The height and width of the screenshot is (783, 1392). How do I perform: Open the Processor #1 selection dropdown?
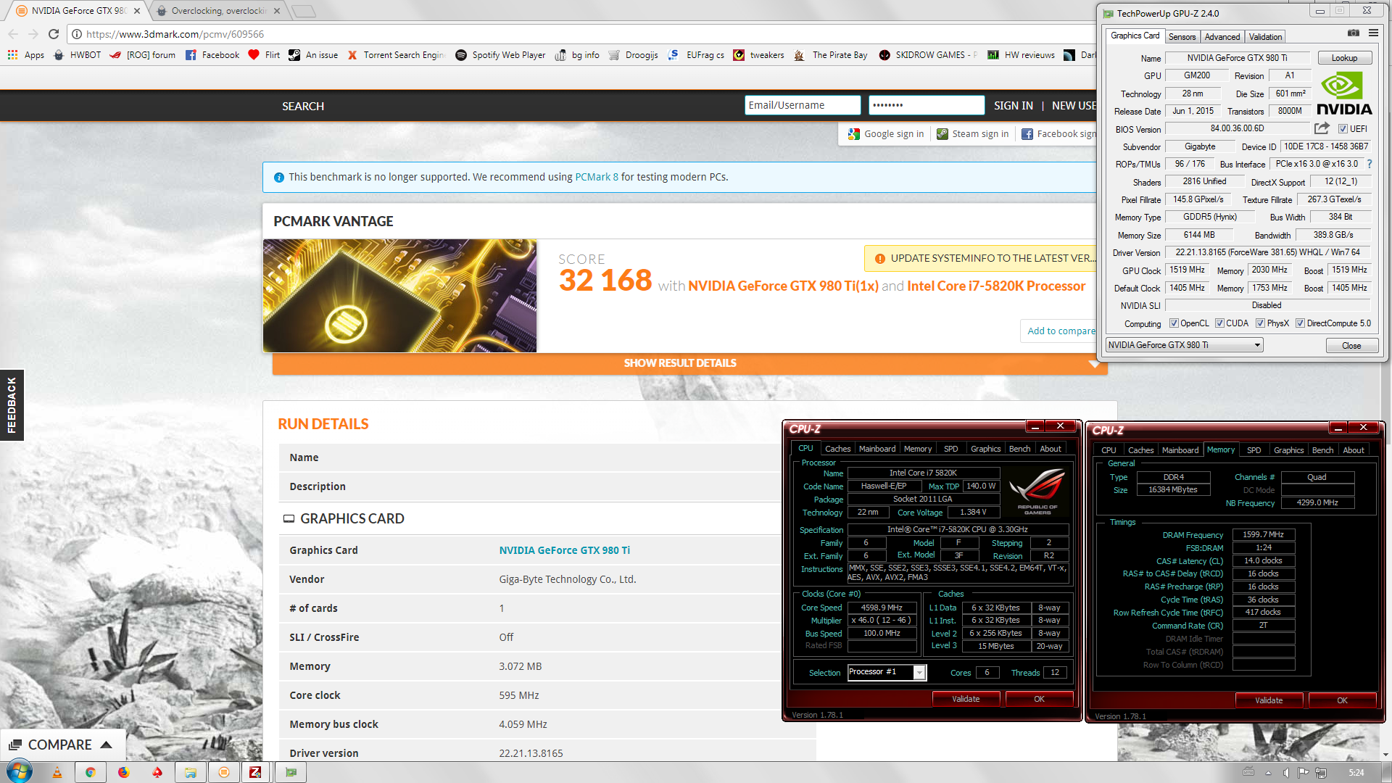(887, 672)
